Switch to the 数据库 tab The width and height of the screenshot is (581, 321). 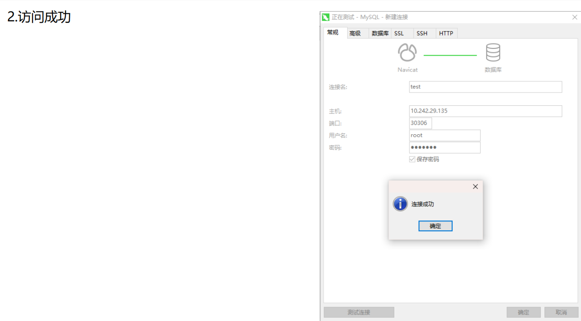click(x=380, y=33)
